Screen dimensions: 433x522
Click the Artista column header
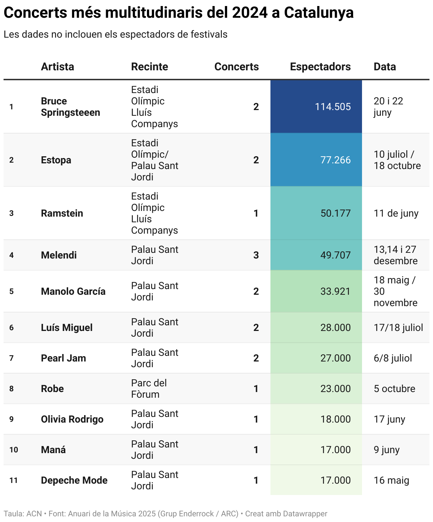57,67
